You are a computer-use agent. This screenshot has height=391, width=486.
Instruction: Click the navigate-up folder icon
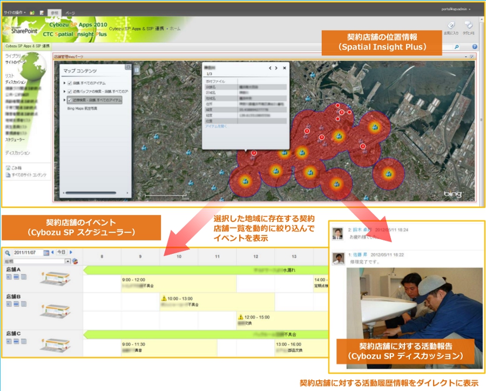click(32, 13)
